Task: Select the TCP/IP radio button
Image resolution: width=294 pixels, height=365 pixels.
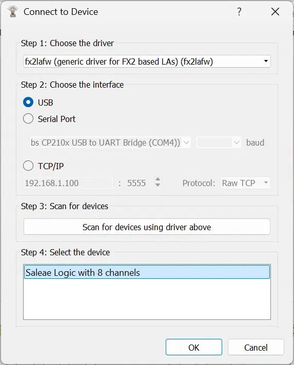Action: [28, 166]
